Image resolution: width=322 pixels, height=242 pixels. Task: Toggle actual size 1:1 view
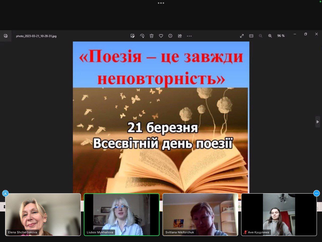click(x=251, y=36)
